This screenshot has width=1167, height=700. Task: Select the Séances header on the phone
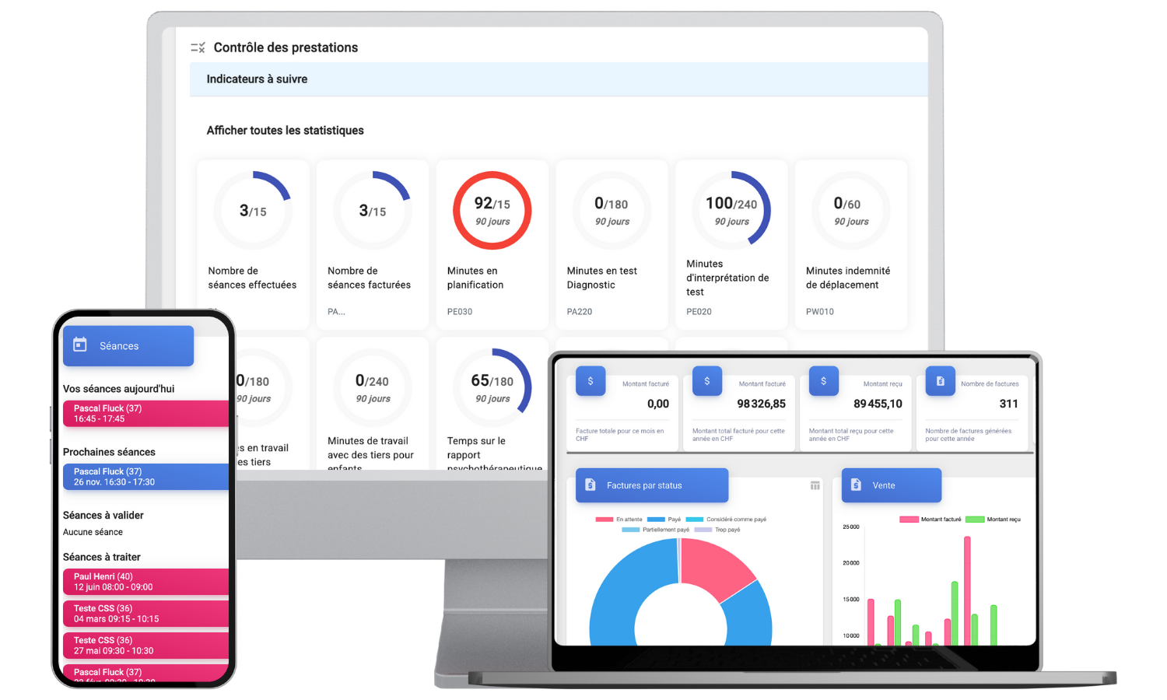128,346
